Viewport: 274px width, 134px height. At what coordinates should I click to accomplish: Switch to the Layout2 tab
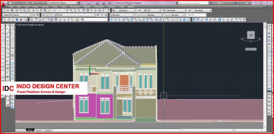coord(48,130)
